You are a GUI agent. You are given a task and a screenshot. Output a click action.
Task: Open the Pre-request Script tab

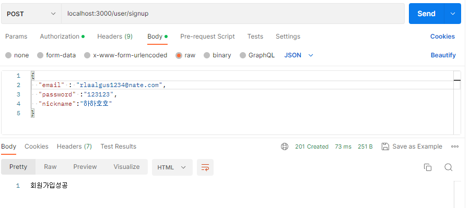207,36
